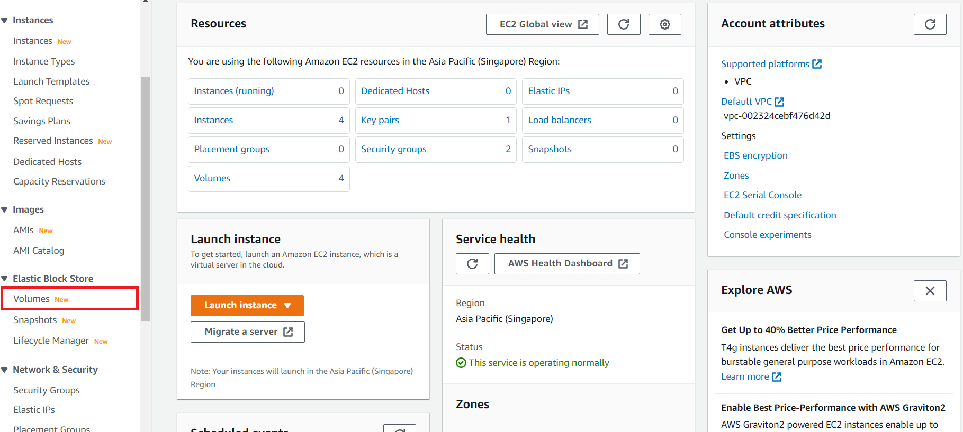Refresh Service health status

coord(472,264)
